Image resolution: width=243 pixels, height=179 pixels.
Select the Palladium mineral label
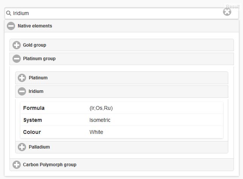click(39, 147)
